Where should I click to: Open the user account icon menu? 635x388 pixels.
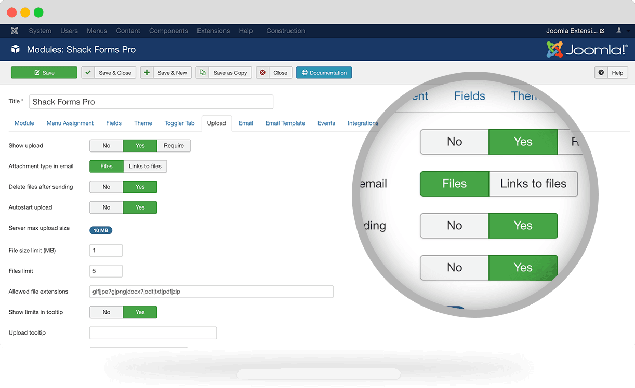(x=619, y=31)
